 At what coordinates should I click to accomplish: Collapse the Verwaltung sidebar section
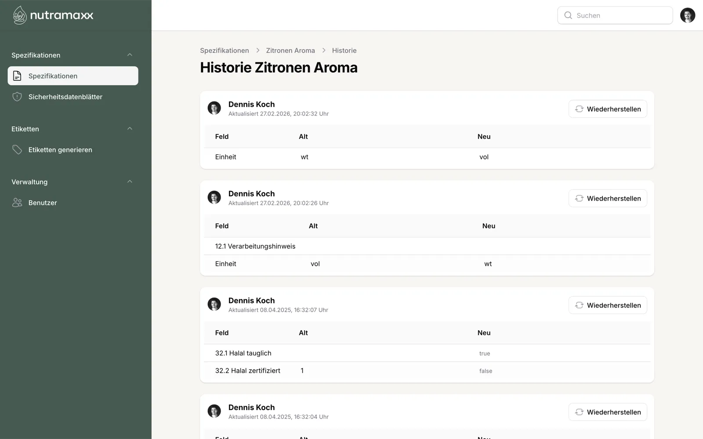(130, 182)
